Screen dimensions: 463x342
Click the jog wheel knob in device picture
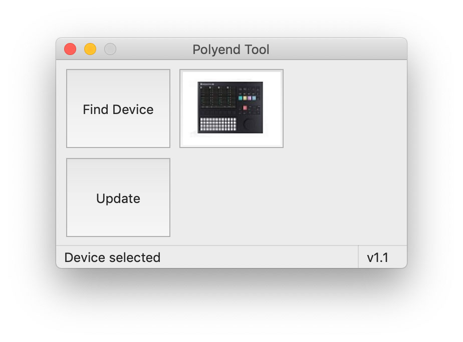point(250,125)
